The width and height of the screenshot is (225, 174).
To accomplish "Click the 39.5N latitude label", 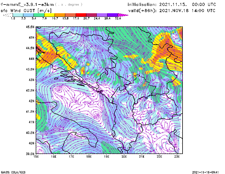I will coord(30,154).
